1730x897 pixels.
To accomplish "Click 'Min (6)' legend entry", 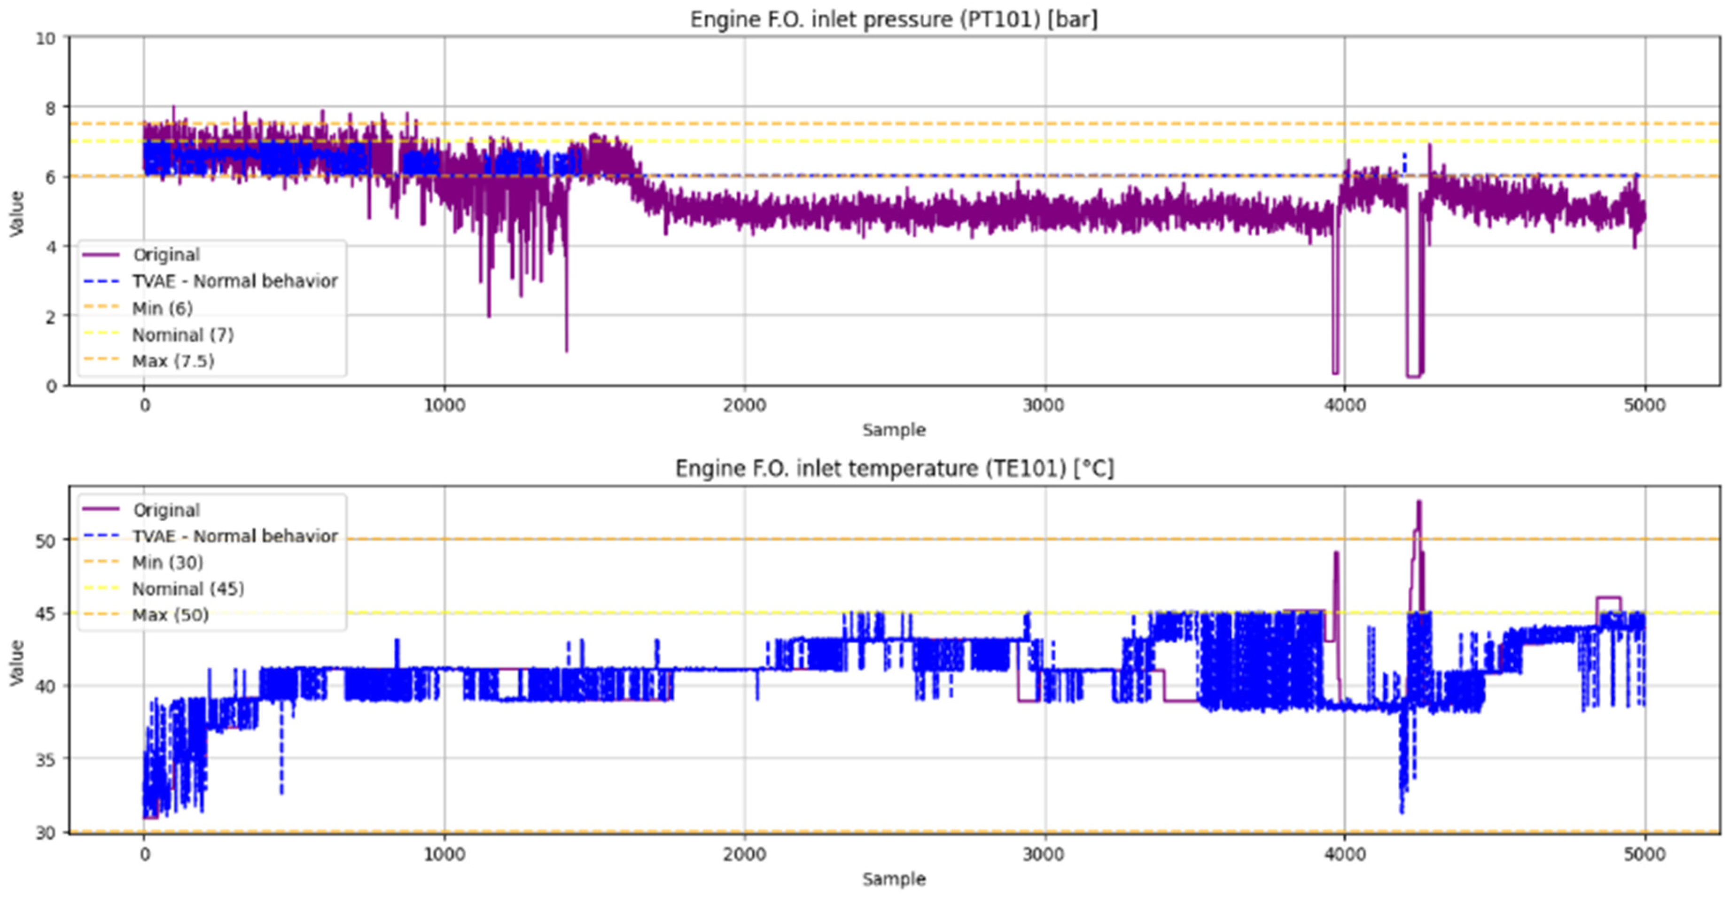I will (x=162, y=308).
